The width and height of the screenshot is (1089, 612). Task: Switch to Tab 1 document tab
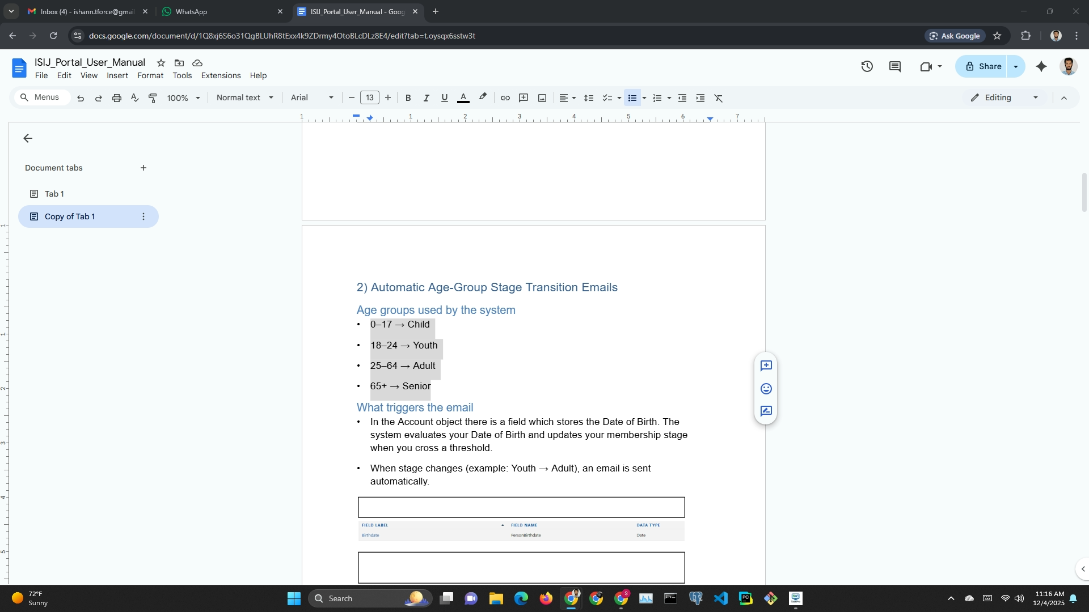click(x=54, y=194)
